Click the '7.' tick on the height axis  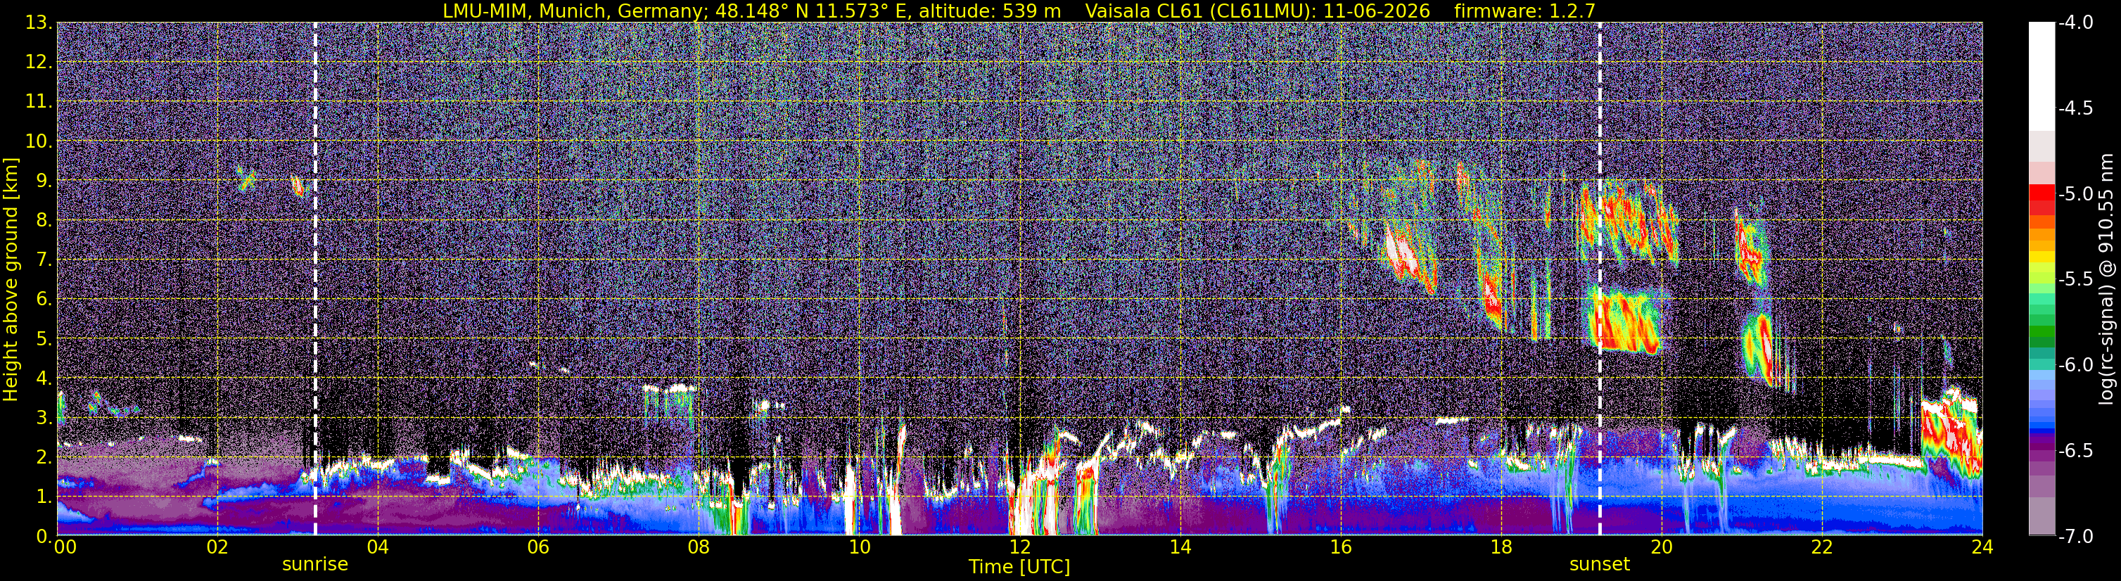click(x=44, y=260)
